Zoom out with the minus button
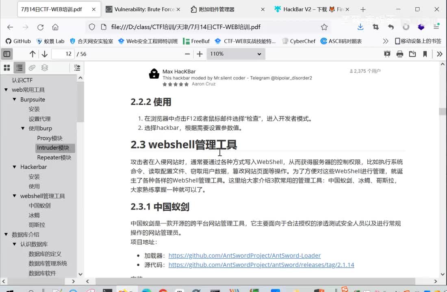Image resolution: width=447 pixels, height=292 pixels. point(187,54)
